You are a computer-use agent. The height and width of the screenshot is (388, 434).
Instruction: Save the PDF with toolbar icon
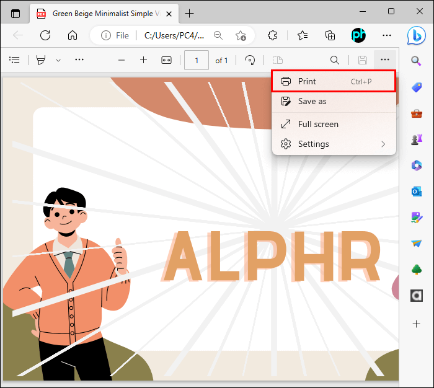point(363,60)
